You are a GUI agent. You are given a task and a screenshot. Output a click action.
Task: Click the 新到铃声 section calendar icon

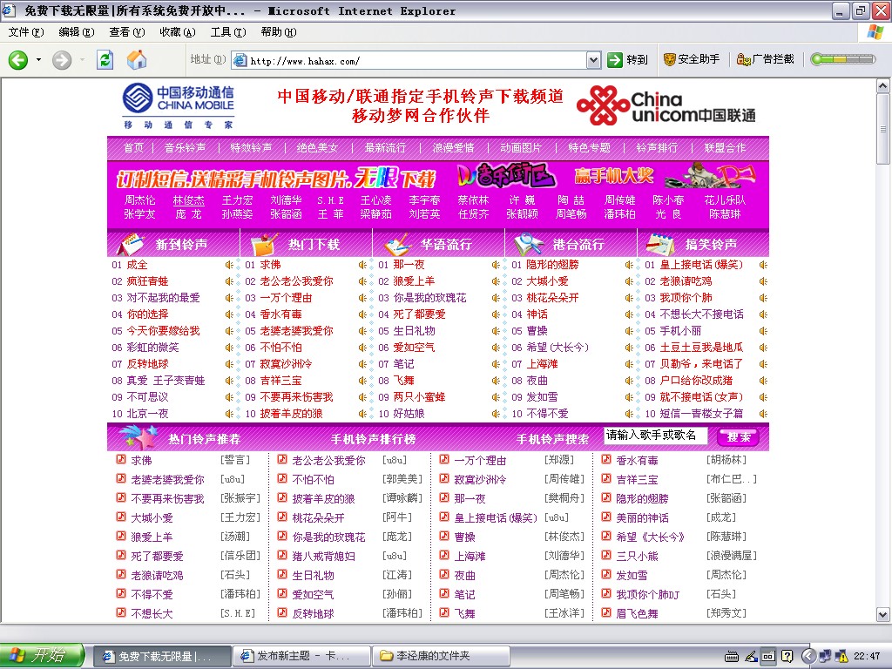[131, 244]
